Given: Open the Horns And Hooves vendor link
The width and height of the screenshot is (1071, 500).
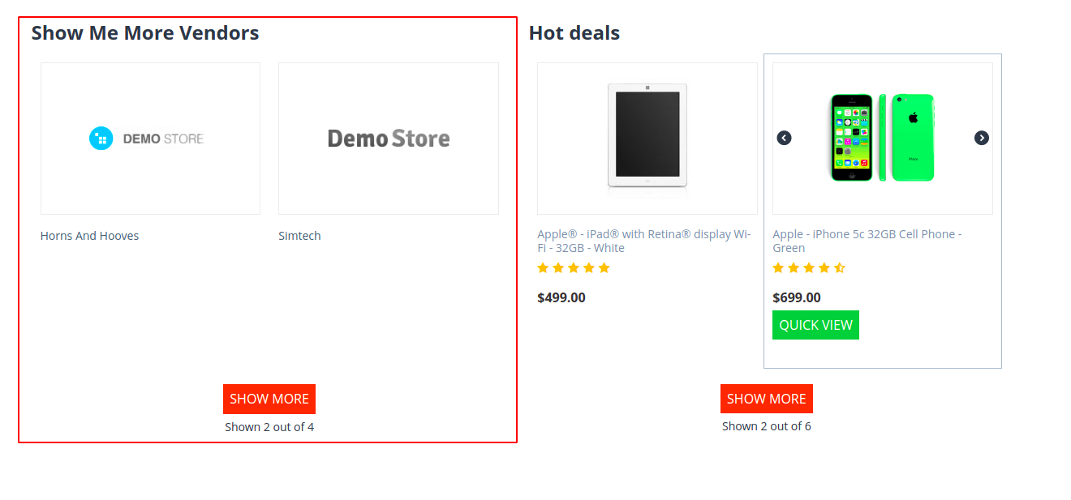Looking at the screenshot, I should coord(89,236).
